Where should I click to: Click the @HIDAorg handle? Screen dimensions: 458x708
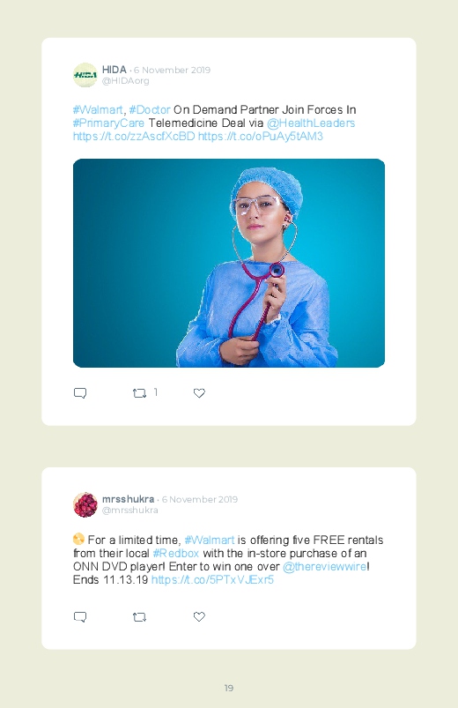click(125, 81)
